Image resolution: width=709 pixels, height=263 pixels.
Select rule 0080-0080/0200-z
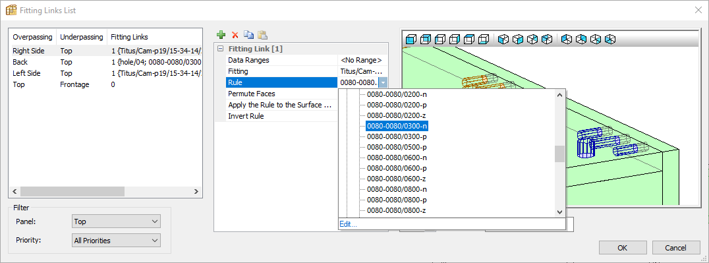(397, 115)
